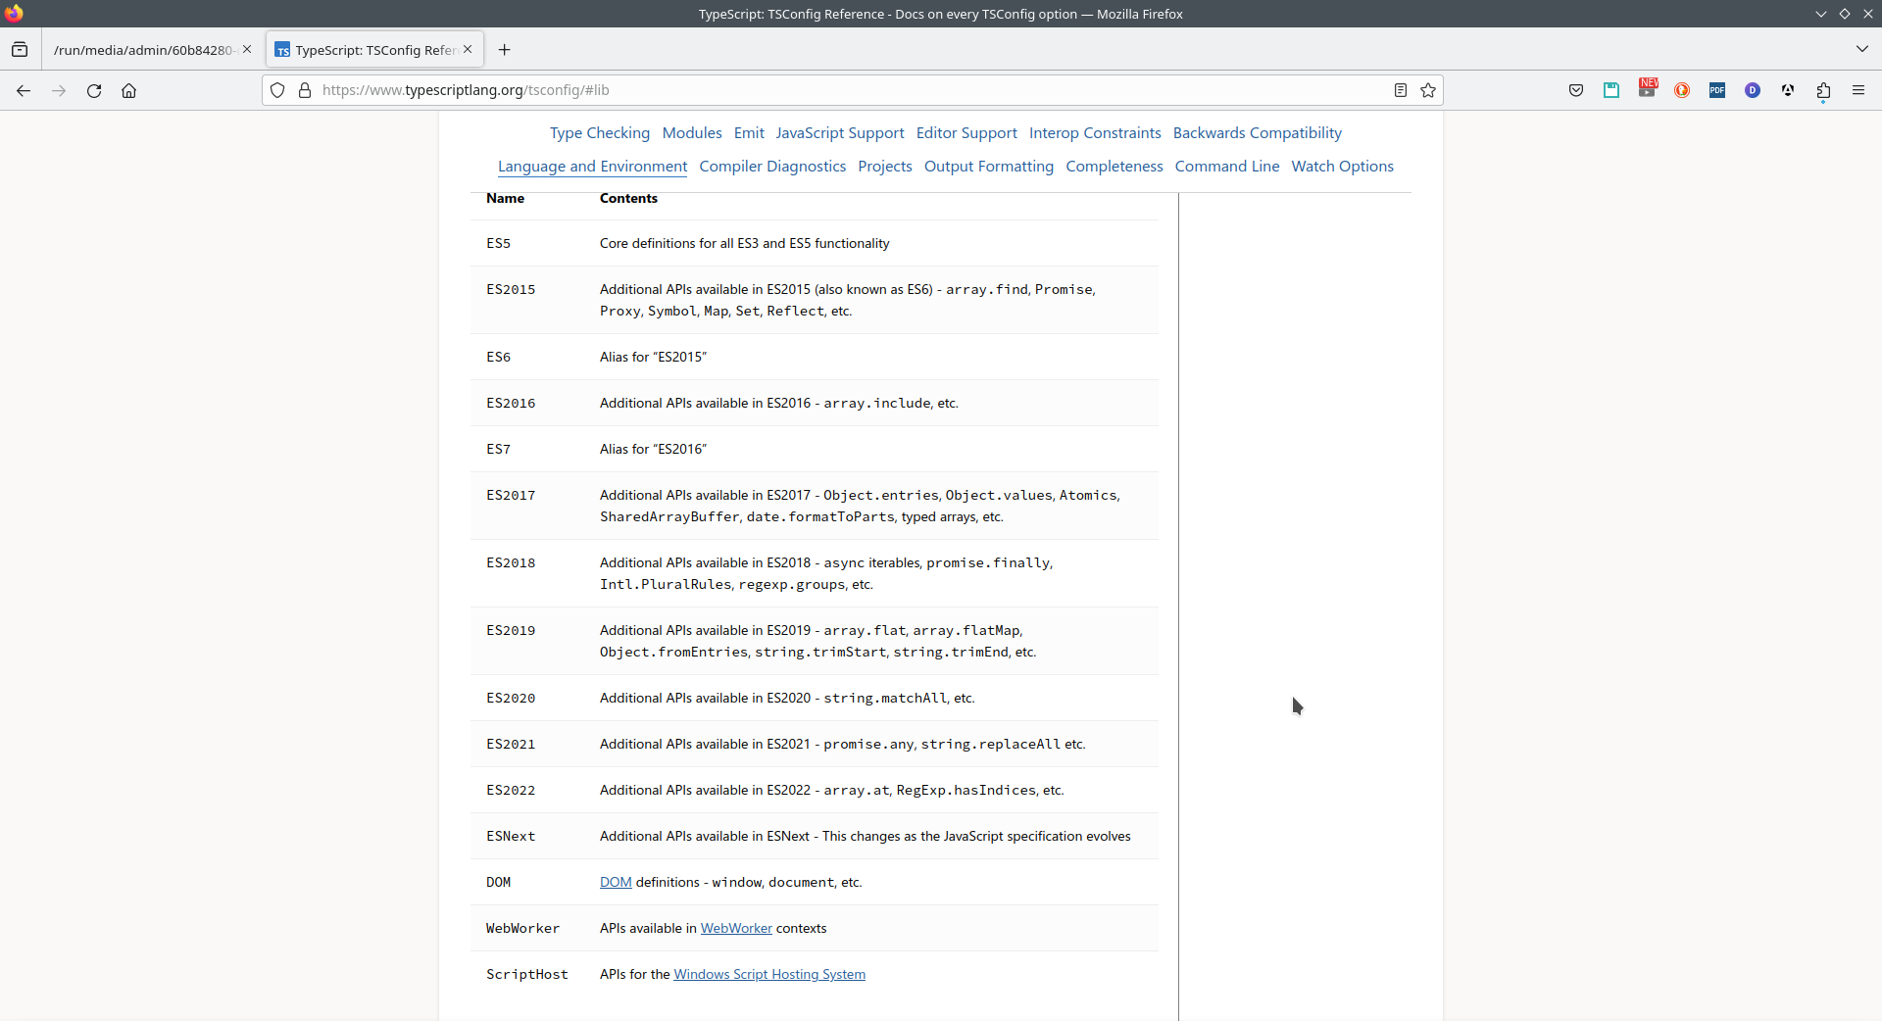Screen dimensions: 1882x1021
Task: Reload the current page
Action: tap(94, 90)
